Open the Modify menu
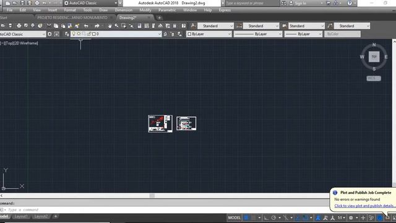 click(x=145, y=10)
